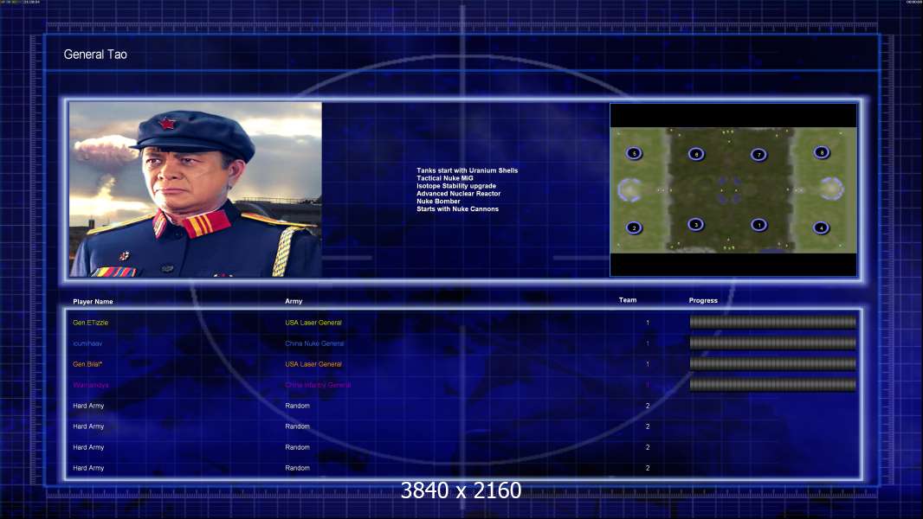Viewport: 923px width, 519px height.
Task: Click the progress bar for Gen Bilal*
Action: pyautogui.click(x=773, y=364)
